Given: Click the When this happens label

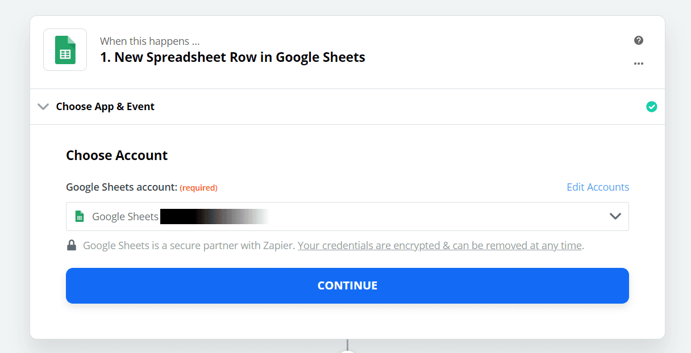Looking at the screenshot, I should [x=149, y=41].
